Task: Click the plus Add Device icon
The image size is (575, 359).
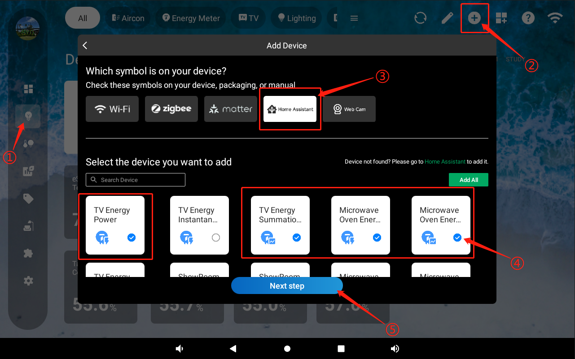Action: (x=474, y=18)
